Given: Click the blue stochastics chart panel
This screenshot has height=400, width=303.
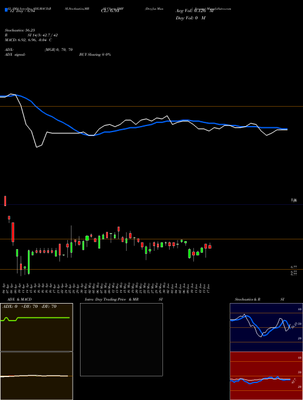Looking at the screenshot, I should [x=266, y=327].
